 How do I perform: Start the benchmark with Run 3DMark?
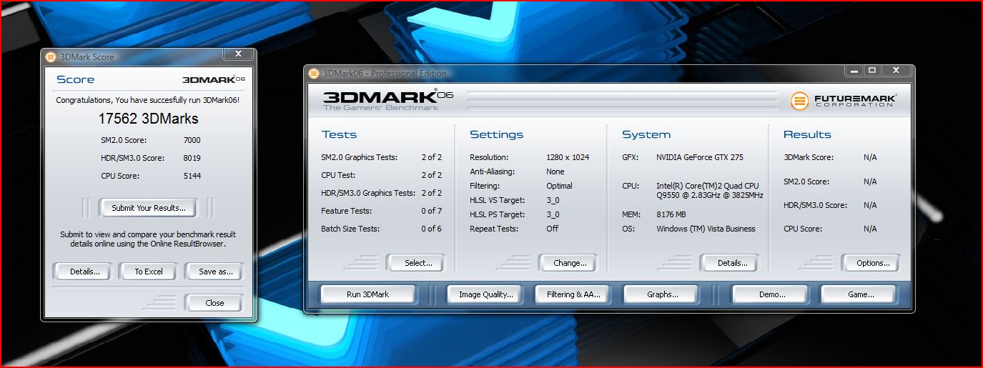367,294
